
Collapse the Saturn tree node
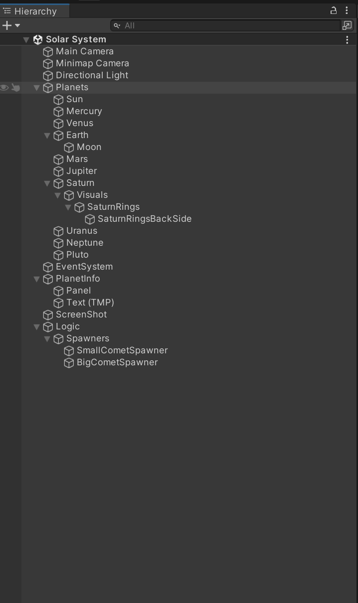(x=47, y=183)
